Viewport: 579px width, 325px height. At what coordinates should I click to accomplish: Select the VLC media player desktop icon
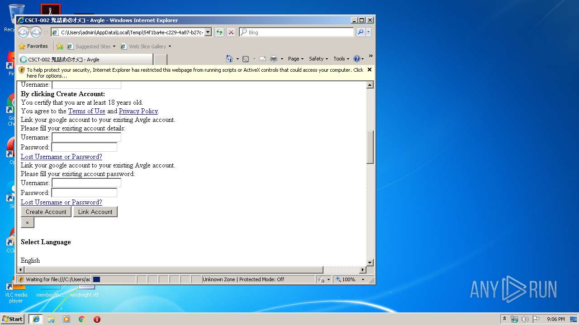coord(16,293)
